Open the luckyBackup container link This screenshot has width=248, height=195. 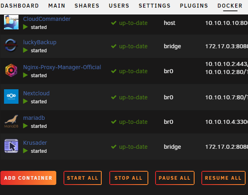[40, 42]
